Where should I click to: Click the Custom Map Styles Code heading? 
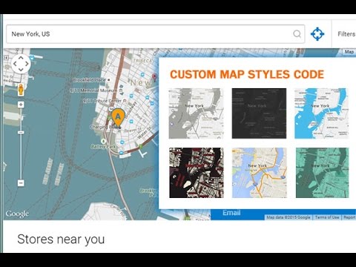[247, 74]
